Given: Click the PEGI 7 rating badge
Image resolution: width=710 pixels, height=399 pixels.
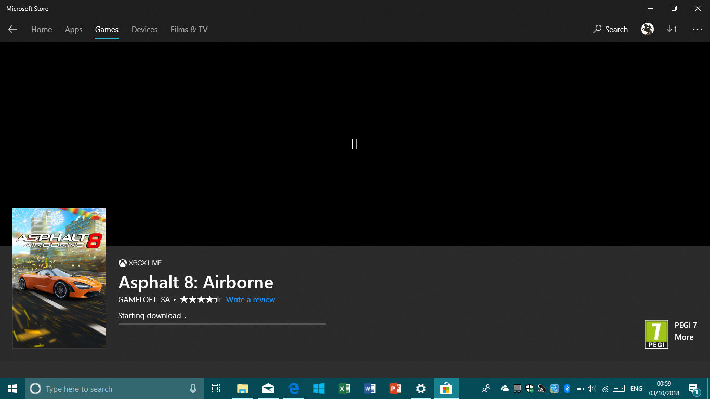Looking at the screenshot, I should 656,334.
